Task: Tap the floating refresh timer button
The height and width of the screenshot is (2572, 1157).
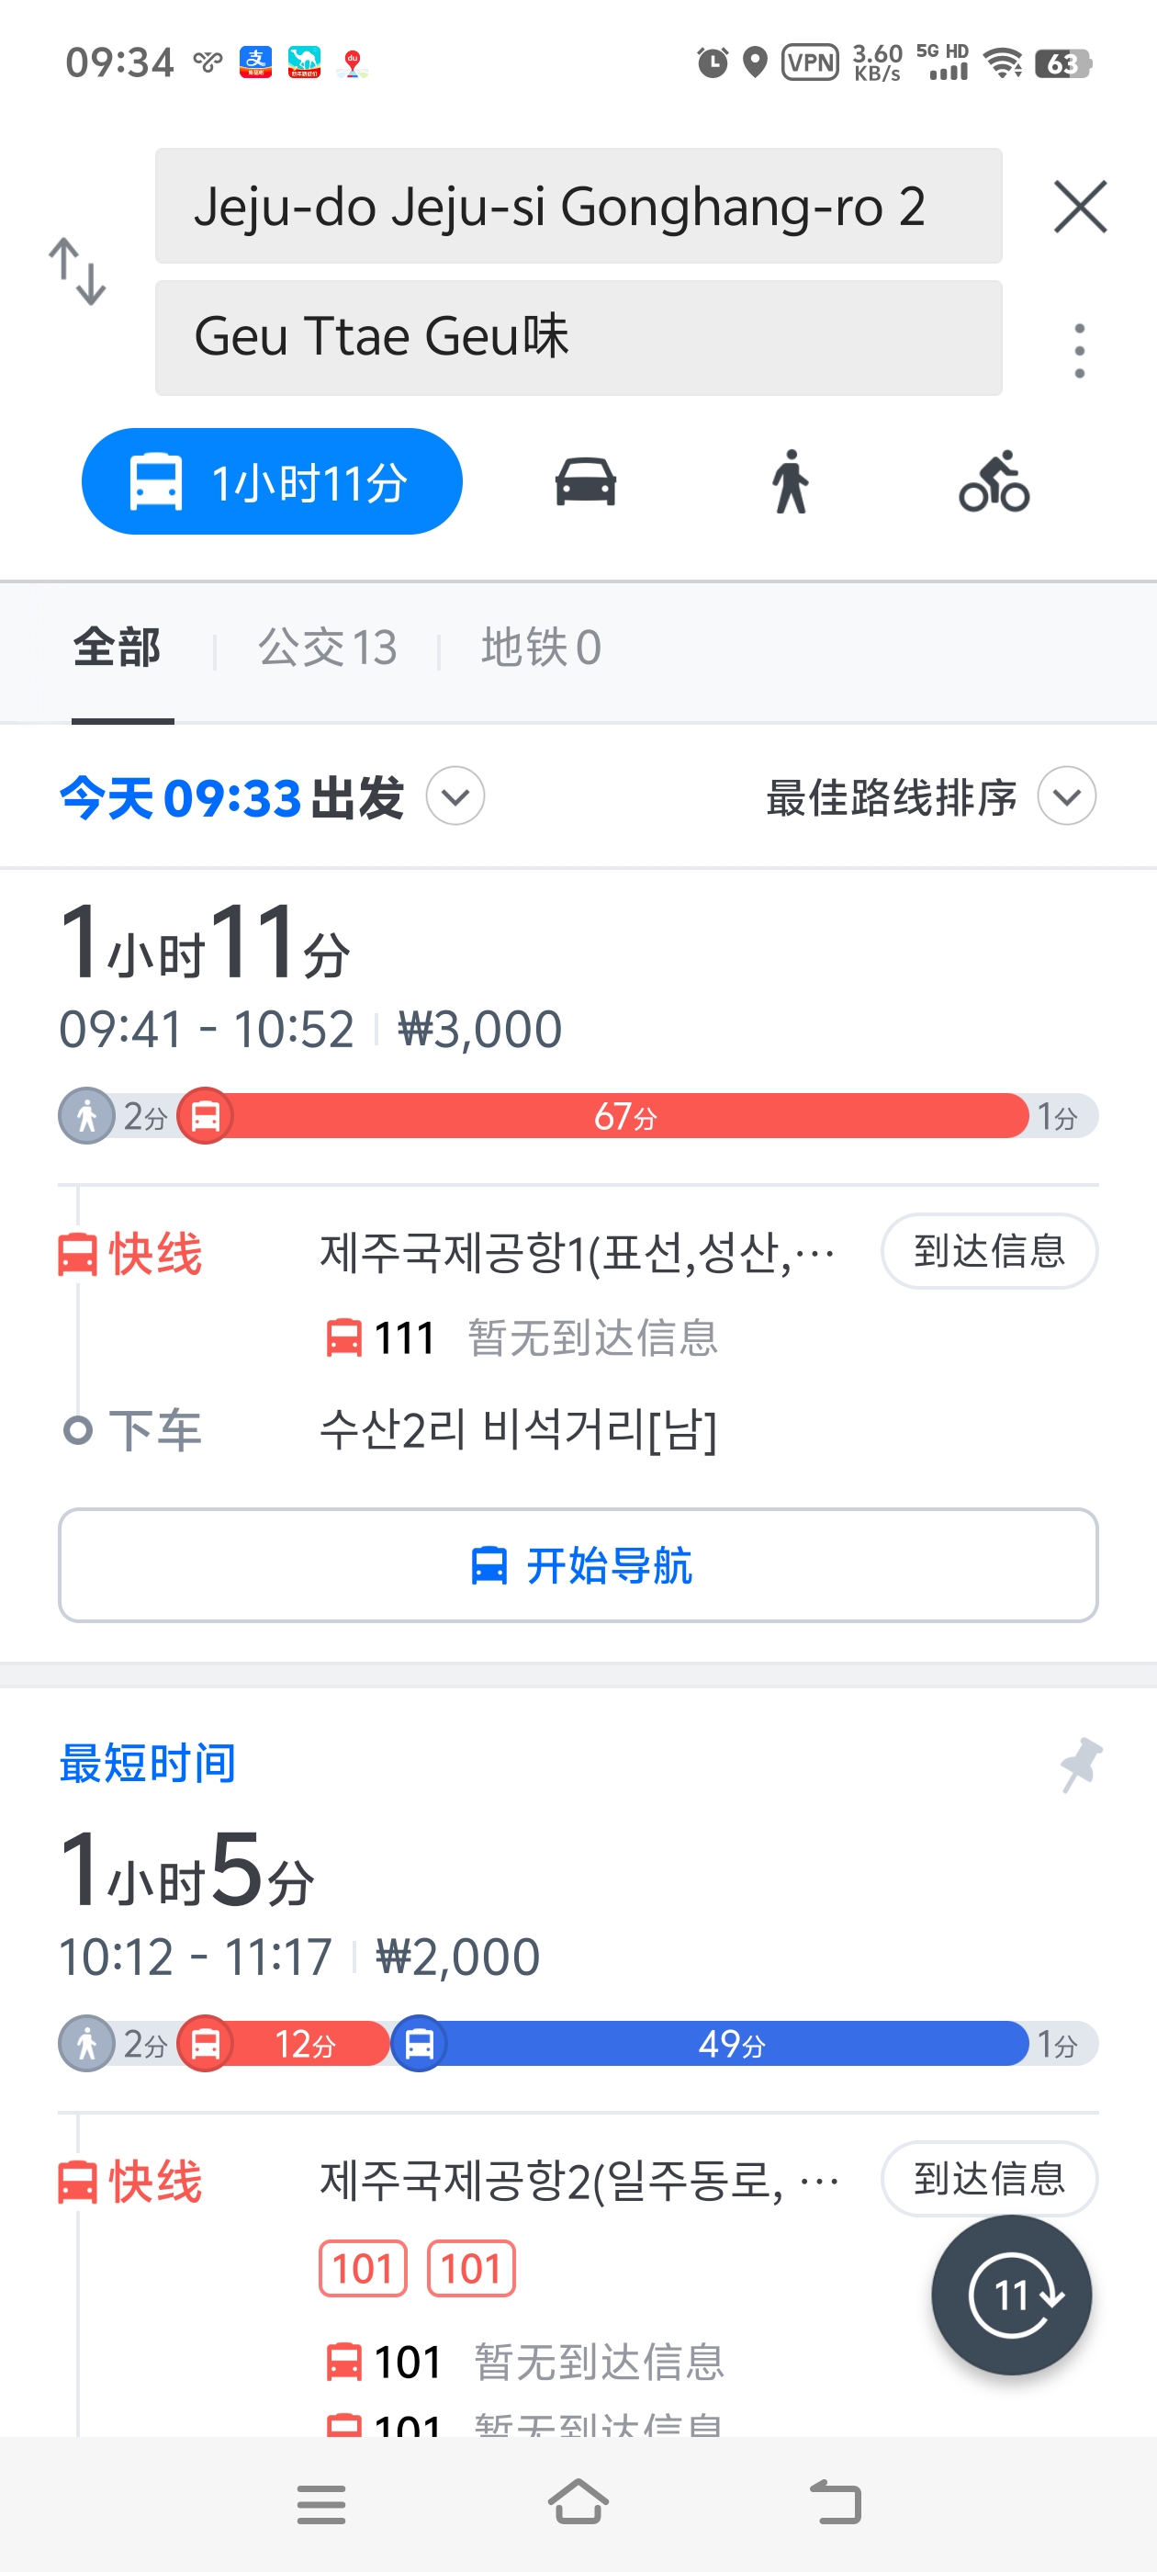Action: [1011, 2295]
